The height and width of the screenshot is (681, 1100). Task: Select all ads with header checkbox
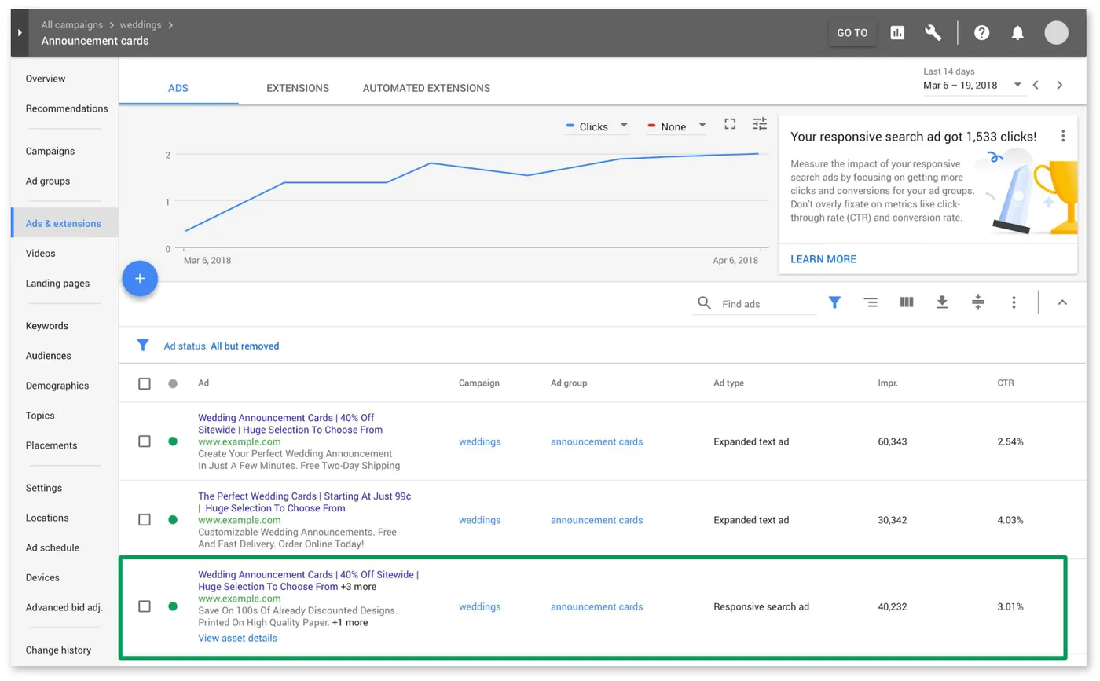(145, 383)
